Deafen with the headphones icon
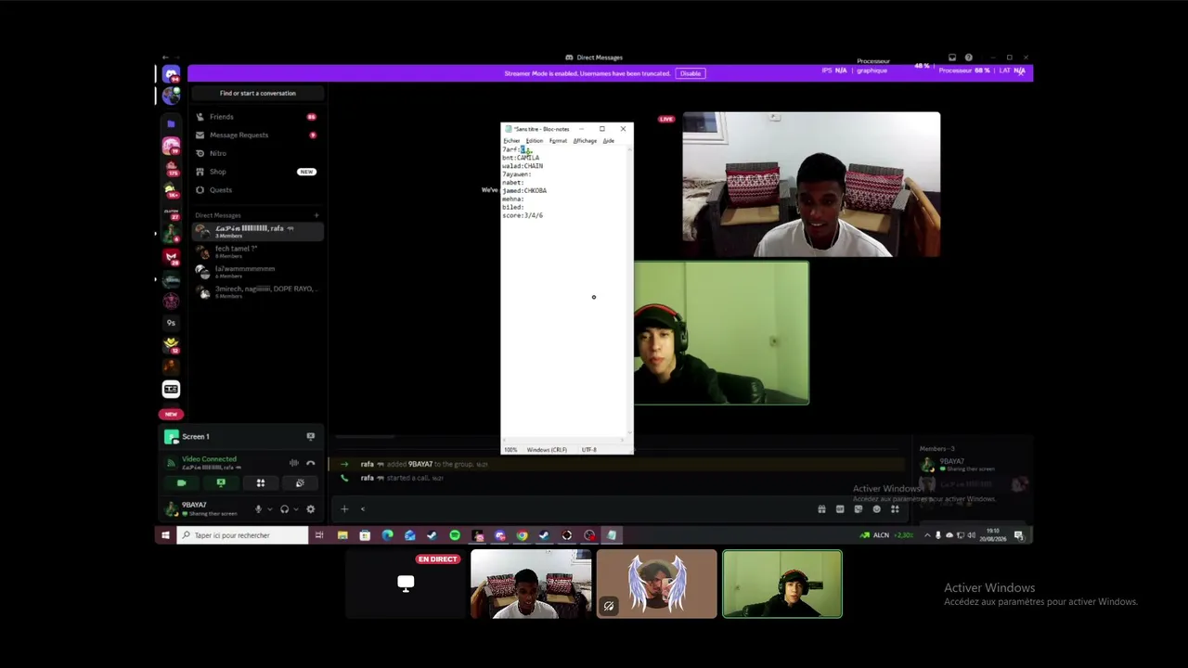 coord(284,509)
